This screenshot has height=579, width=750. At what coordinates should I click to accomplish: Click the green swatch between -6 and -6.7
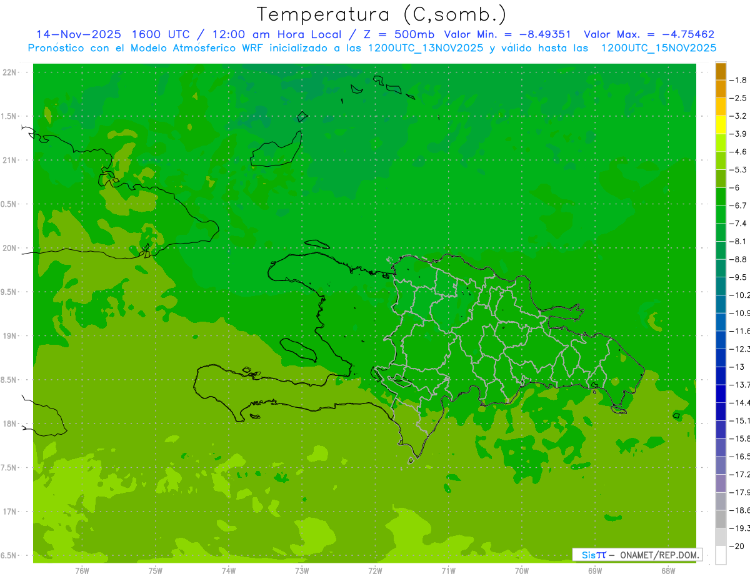(721, 197)
